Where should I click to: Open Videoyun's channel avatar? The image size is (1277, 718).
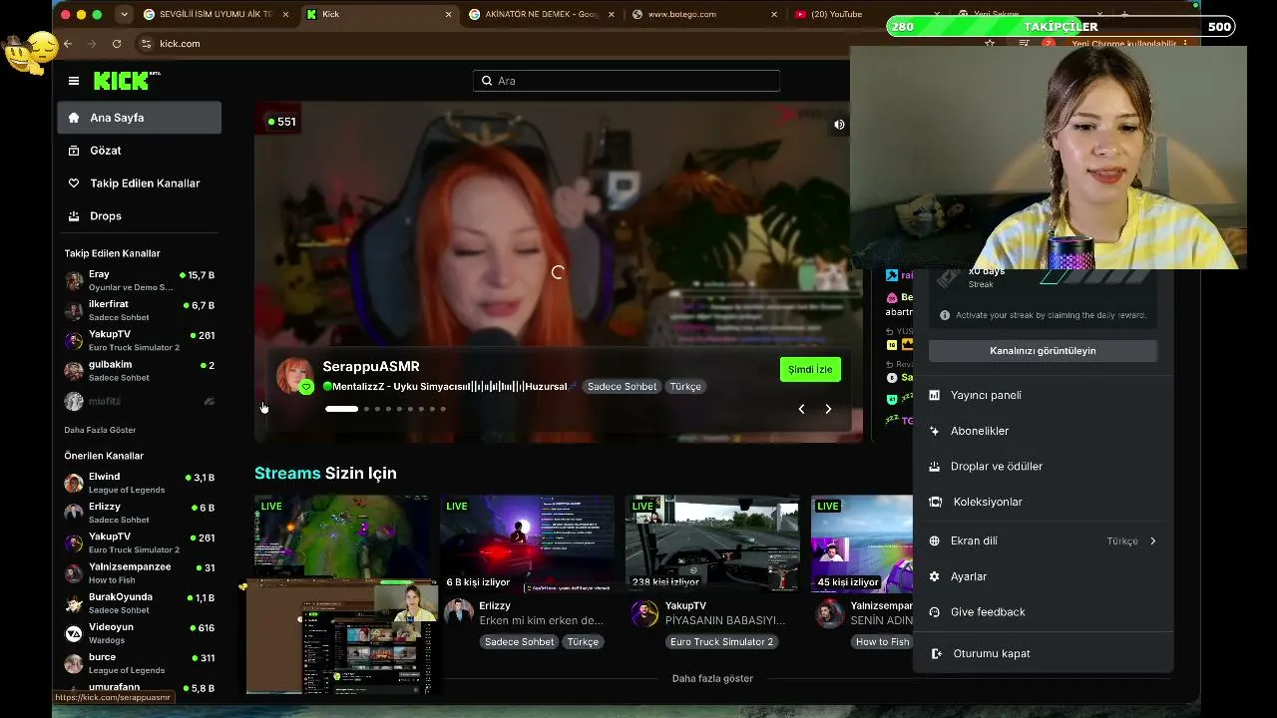tap(74, 633)
